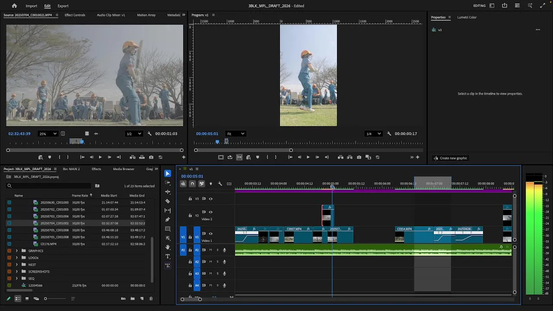Open timeline display settings wrench
The height and width of the screenshot is (311, 553).
[220, 184]
